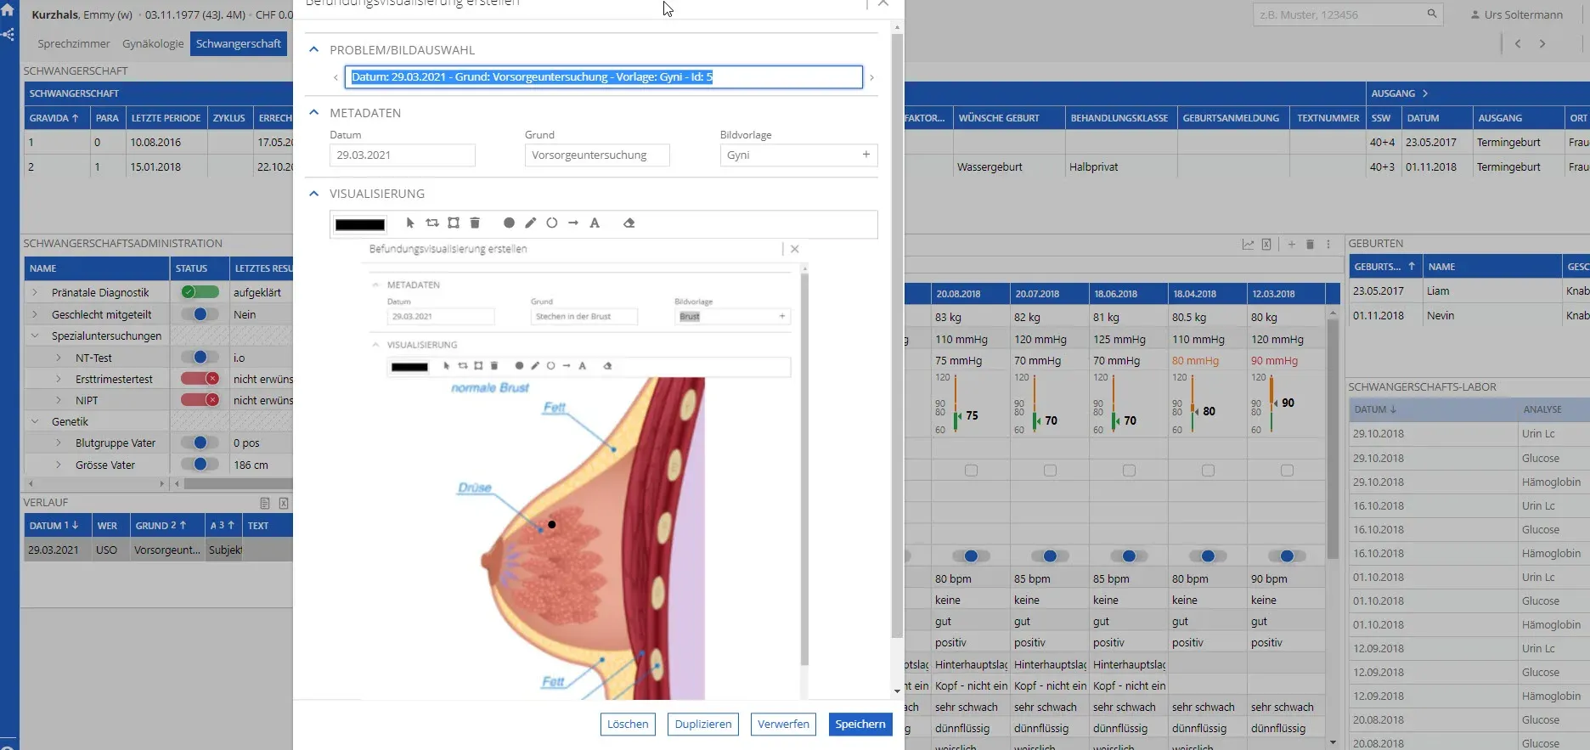Click the trash icon in visualization toolbar
Screen dimensions: 1590x750
pos(475,223)
